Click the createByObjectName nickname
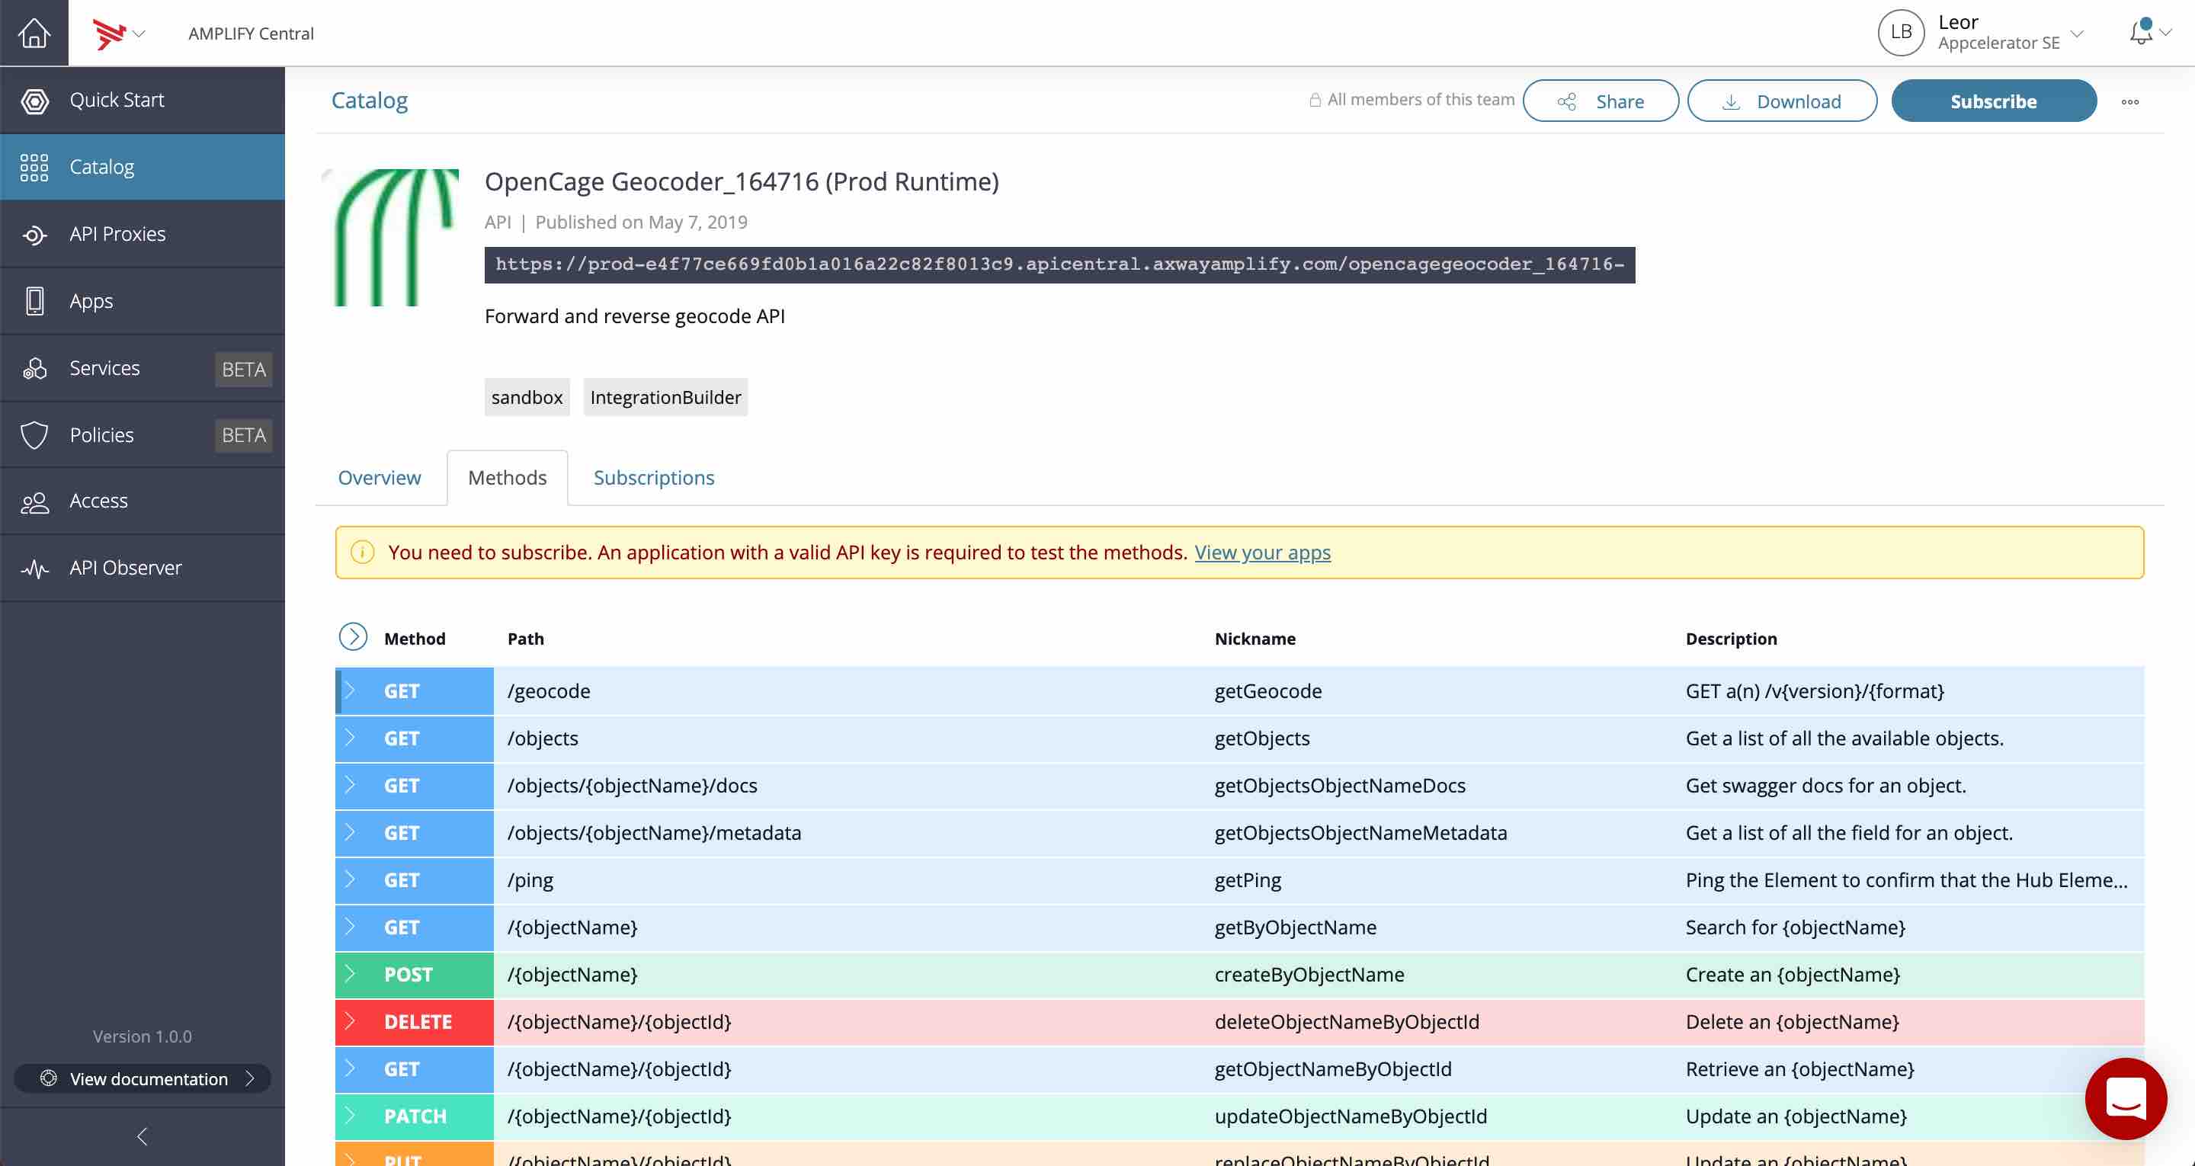Viewport: 2195px width, 1166px height. 1309,975
